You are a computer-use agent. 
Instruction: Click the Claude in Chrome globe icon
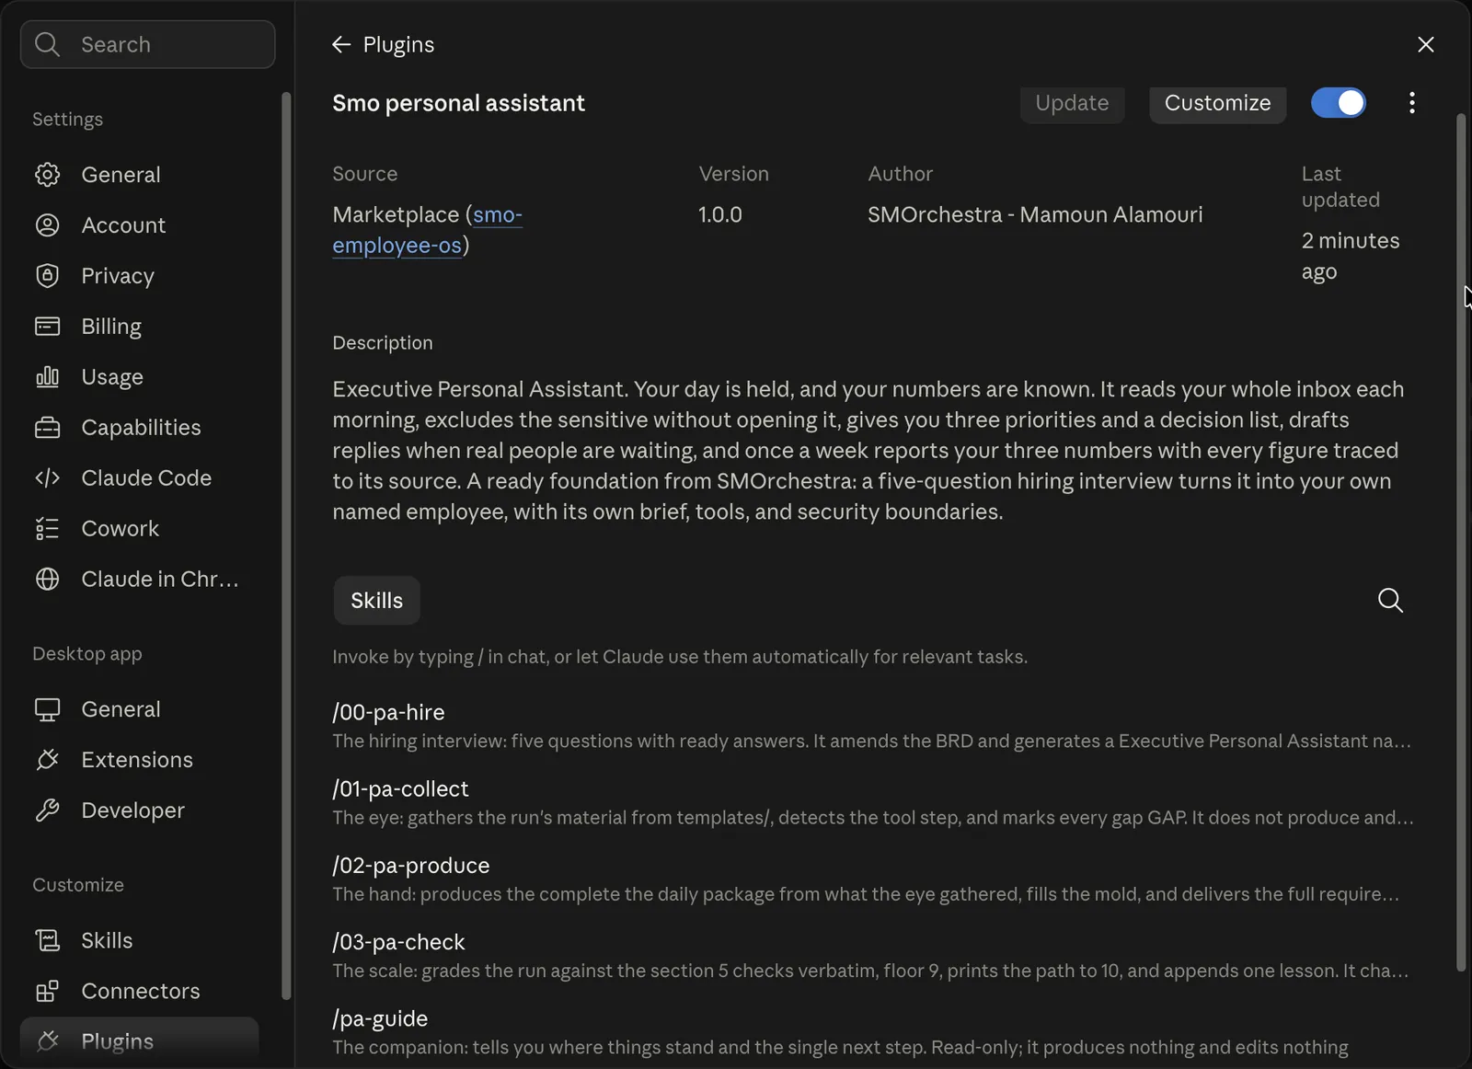47,580
